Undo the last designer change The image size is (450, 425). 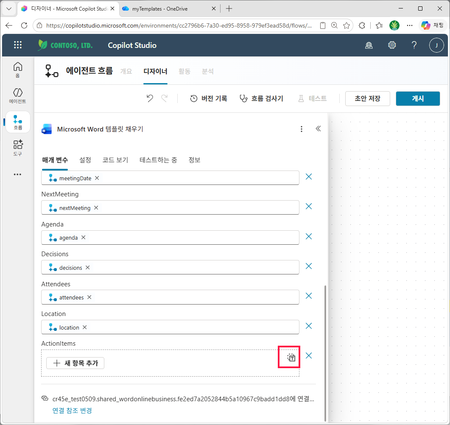click(150, 98)
